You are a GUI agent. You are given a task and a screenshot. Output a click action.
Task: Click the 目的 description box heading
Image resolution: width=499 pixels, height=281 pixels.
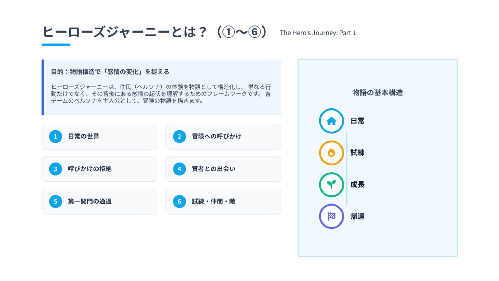click(110, 72)
